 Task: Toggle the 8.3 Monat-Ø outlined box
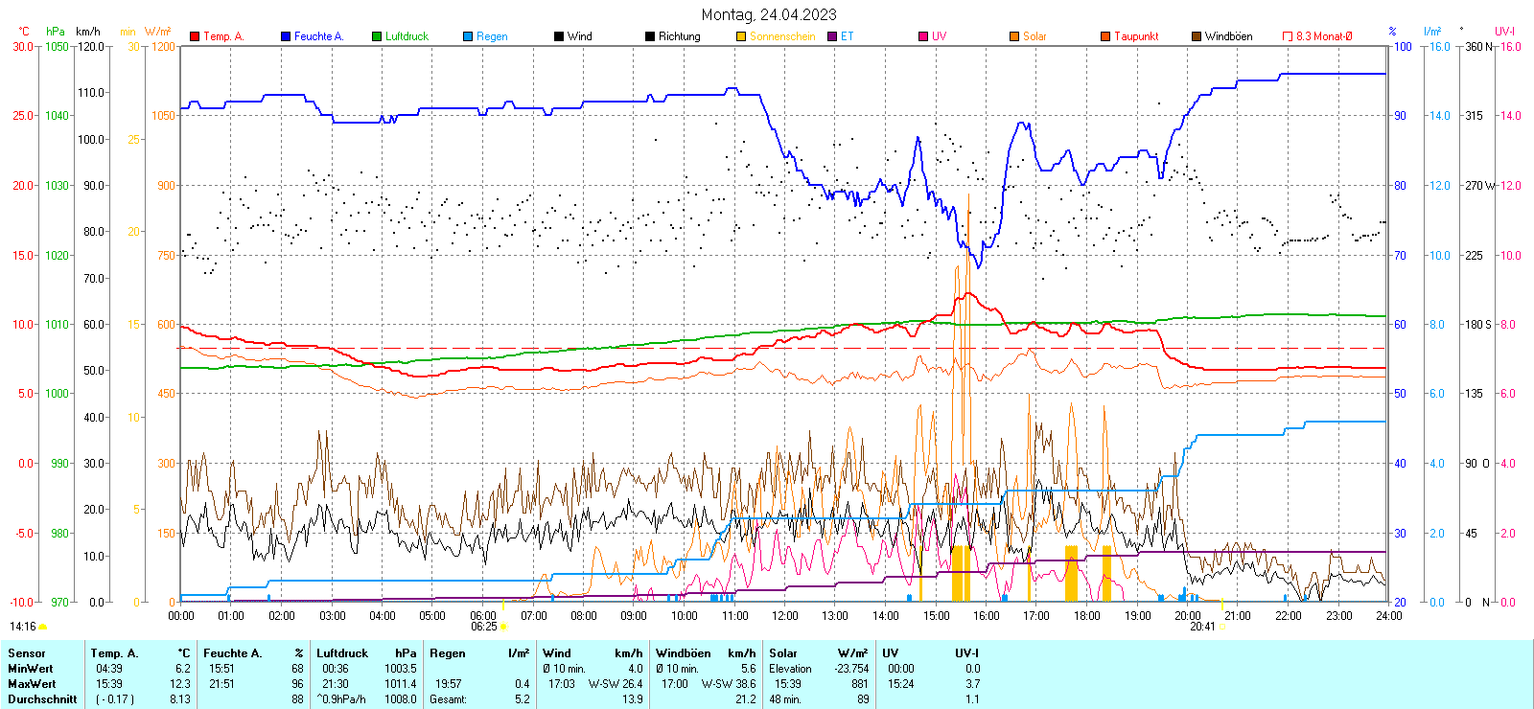point(1288,36)
